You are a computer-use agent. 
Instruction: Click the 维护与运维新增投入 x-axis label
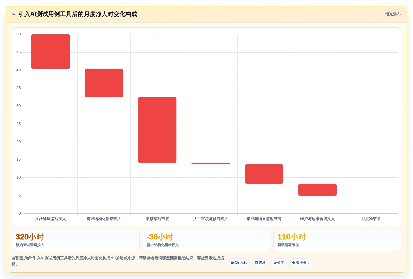pyautogui.click(x=317, y=219)
